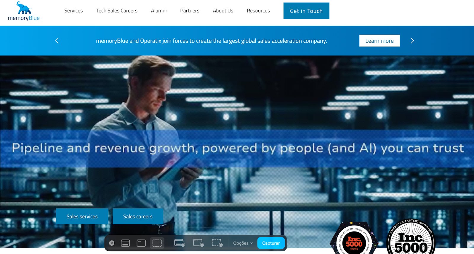The image size is (474, 254).
Task: Open the Sales services button
Action: click(82, 216)
